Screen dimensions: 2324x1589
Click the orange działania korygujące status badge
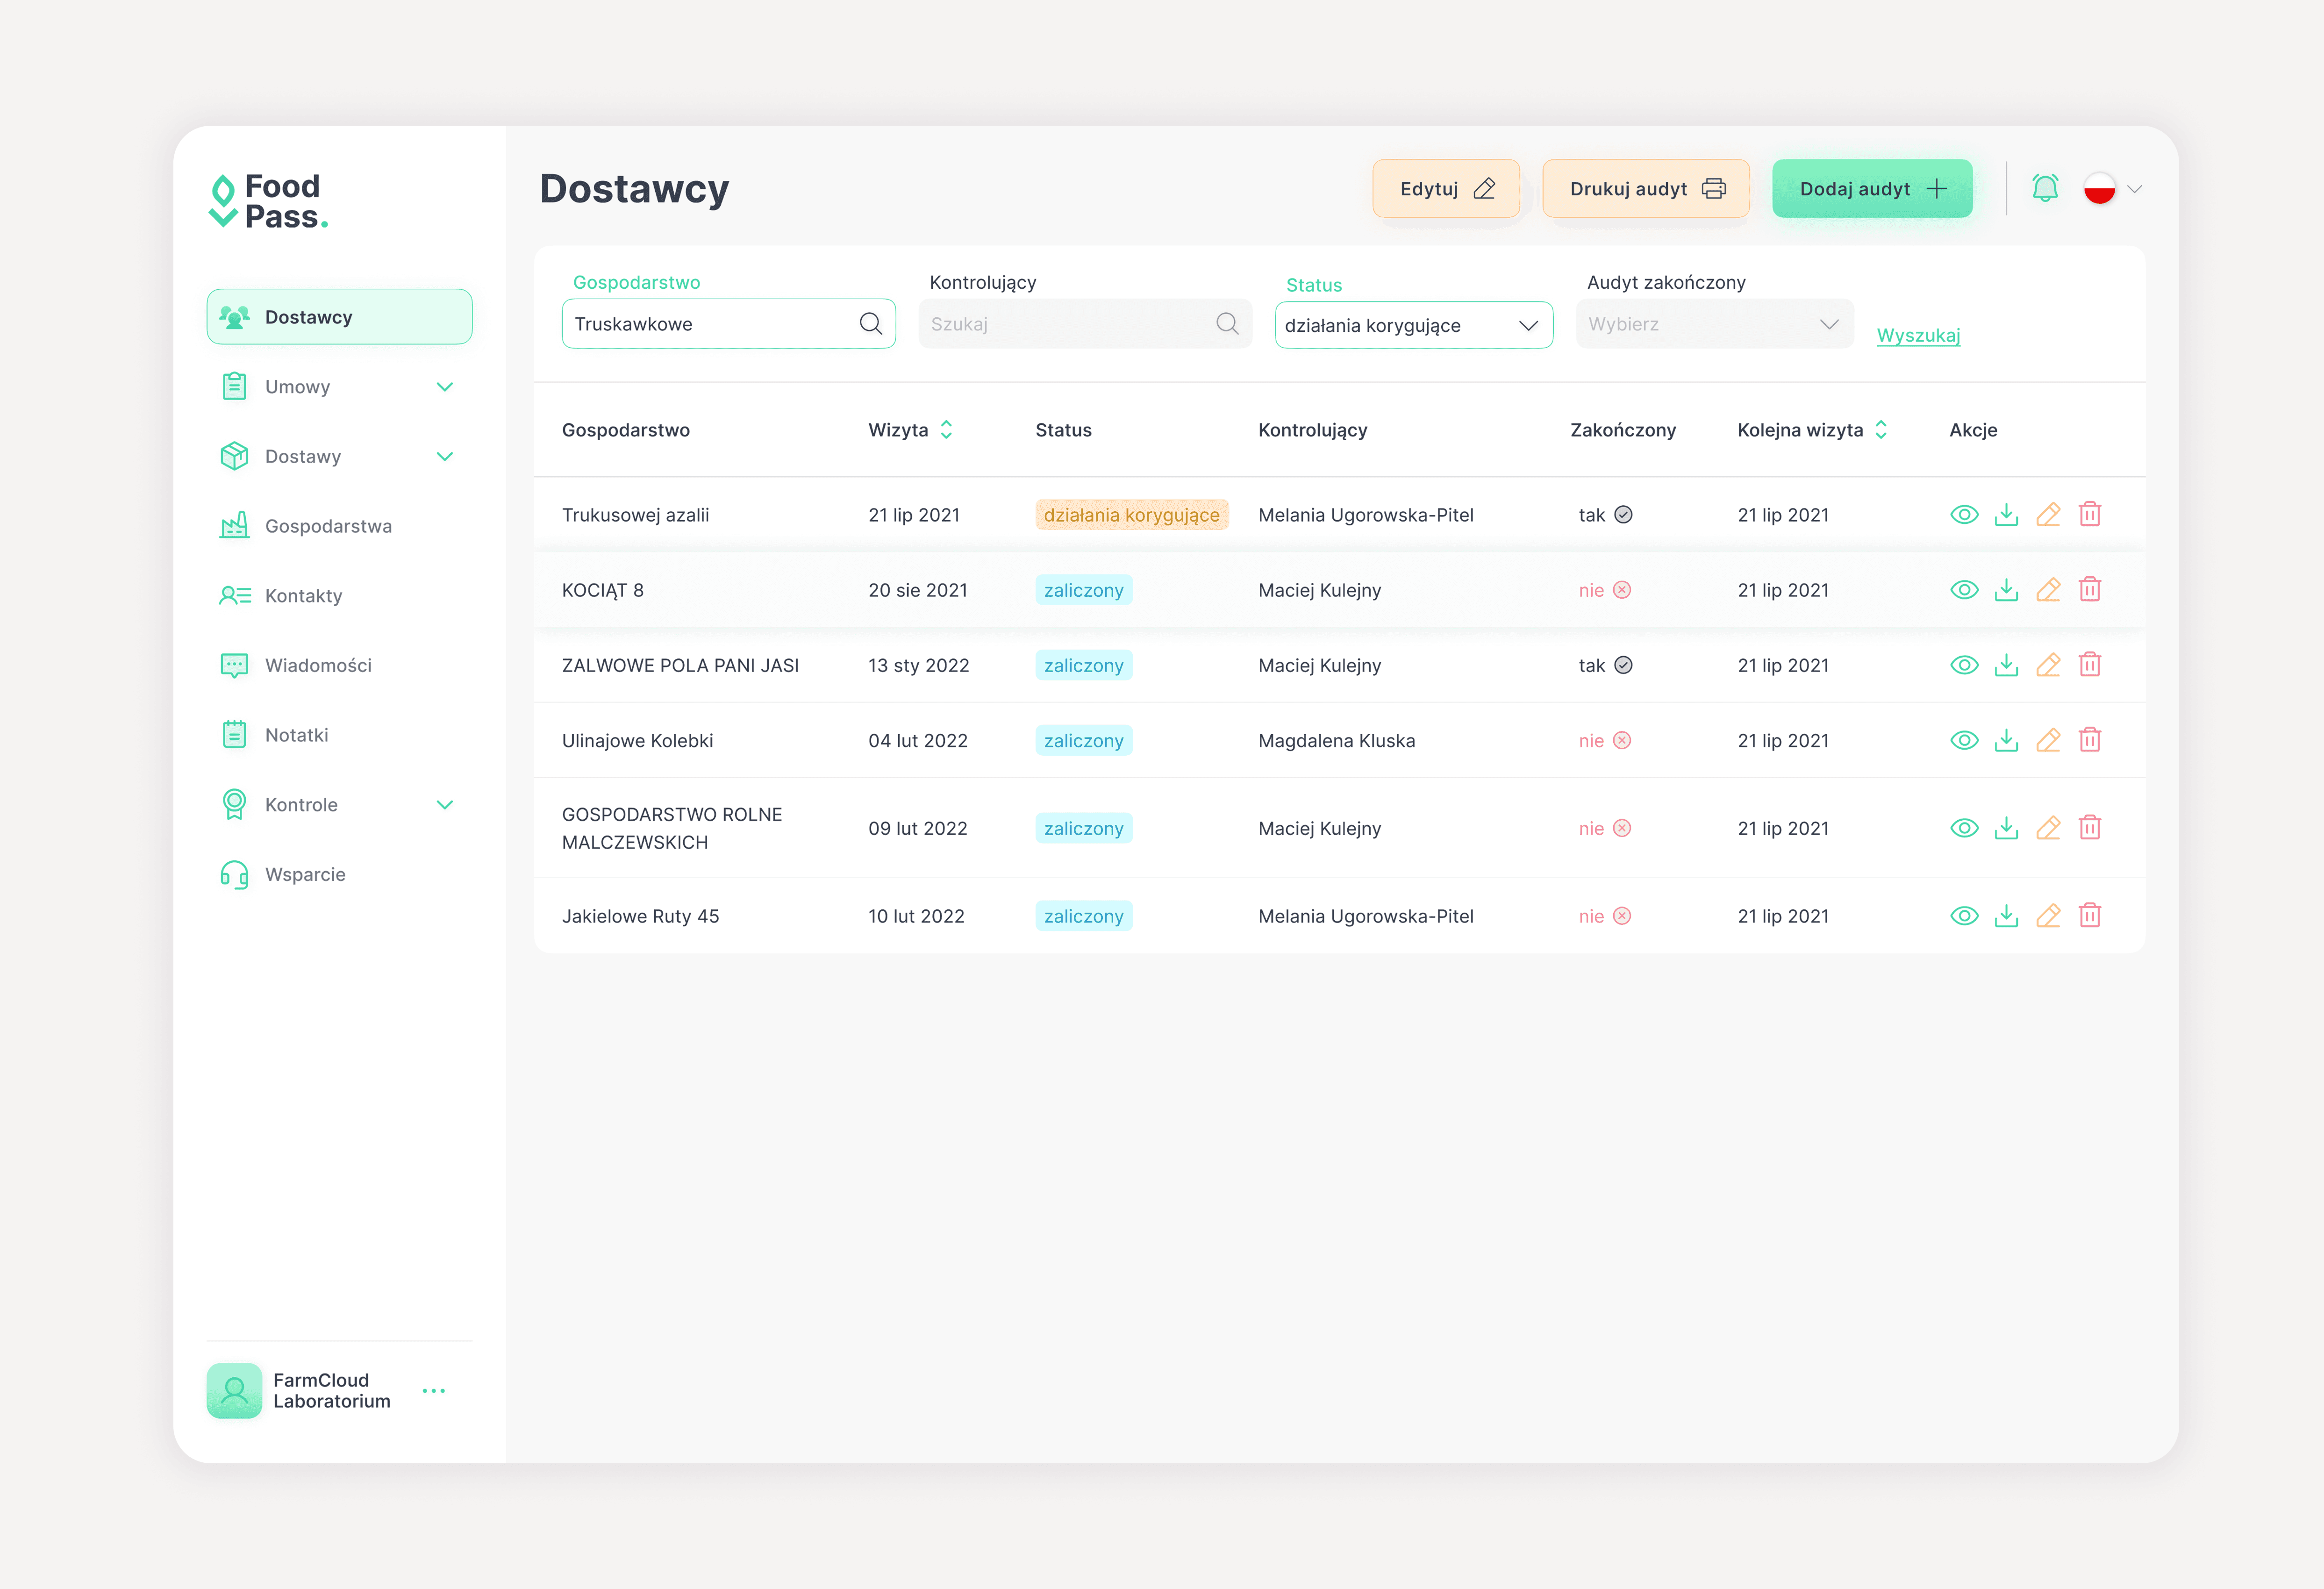pos(1131,515)
